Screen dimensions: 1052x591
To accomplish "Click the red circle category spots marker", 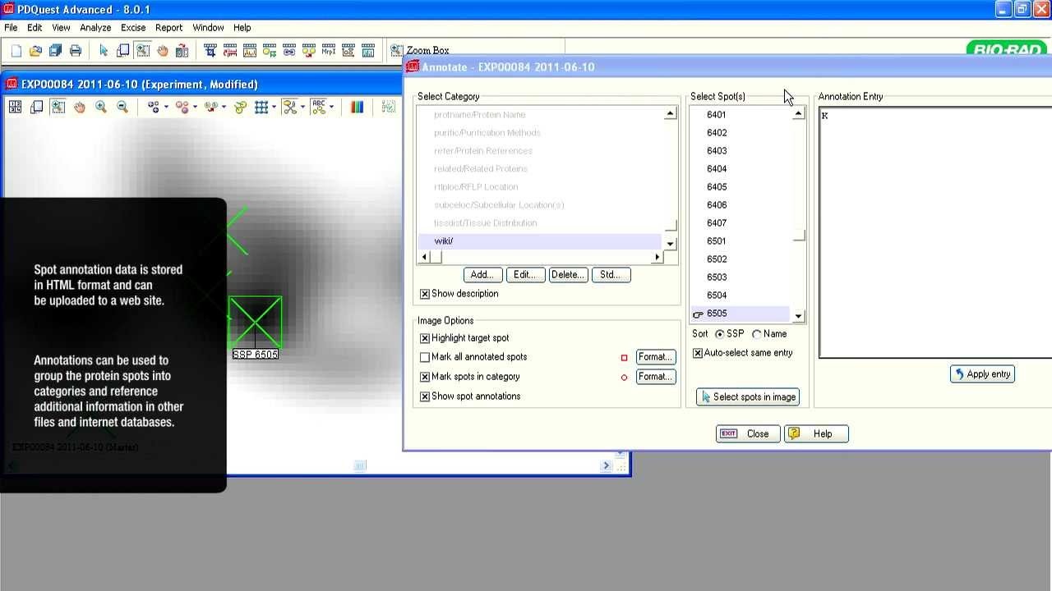I will [624, 378].
